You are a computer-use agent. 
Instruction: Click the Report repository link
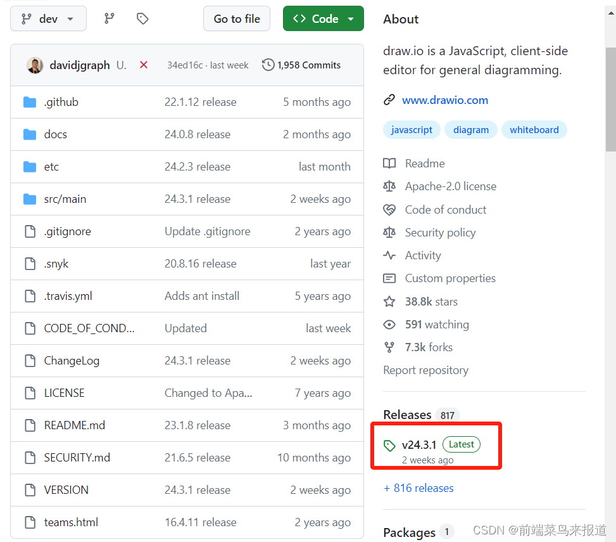[426, 370]
